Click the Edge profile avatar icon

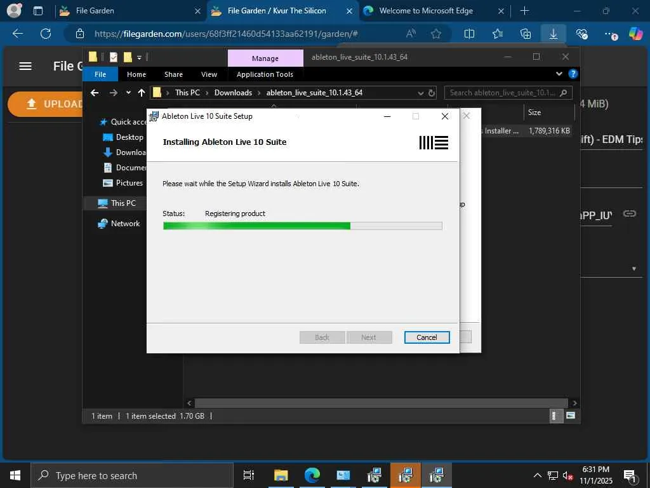15,10
